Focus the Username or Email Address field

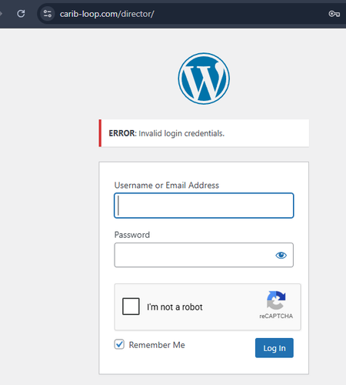[204, 206]
